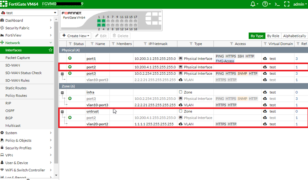Group interfaces By Type
Screen dimensions: 308x180
click(257, 36)
